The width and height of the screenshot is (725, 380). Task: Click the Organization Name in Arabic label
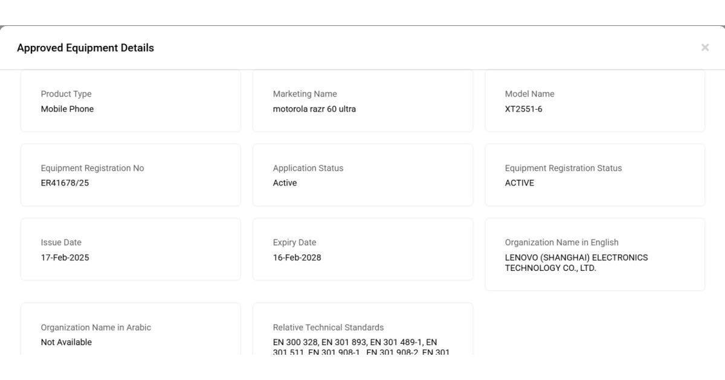[x=96, y=328]
